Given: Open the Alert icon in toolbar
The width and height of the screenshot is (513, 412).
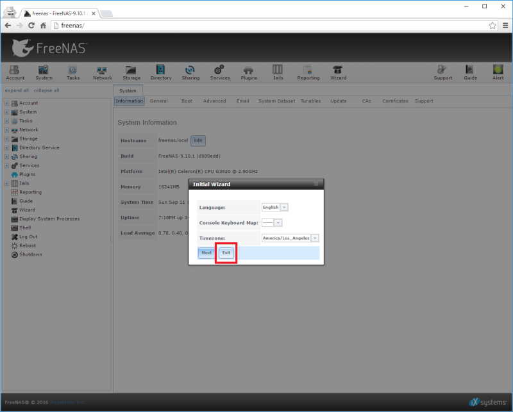Looking at the screenshot, I should point(498,72).
